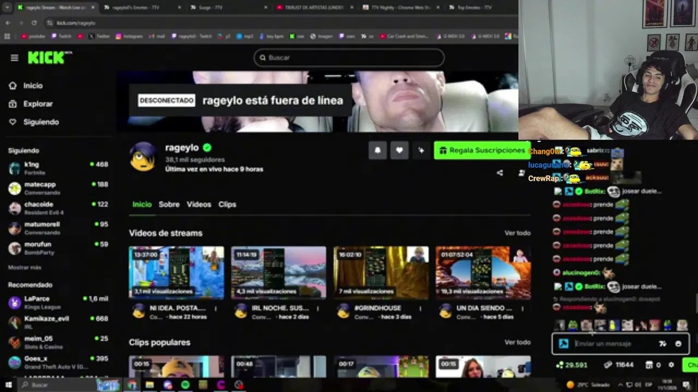Select the Inicio channel tab
This screenshot has width=698, height=392.
pyautogui.click(x=142, y=204)
